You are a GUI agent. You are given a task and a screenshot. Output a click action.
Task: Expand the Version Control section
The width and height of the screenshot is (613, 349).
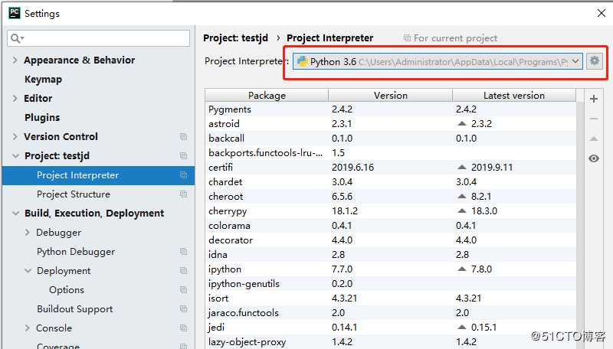(15, 137)
